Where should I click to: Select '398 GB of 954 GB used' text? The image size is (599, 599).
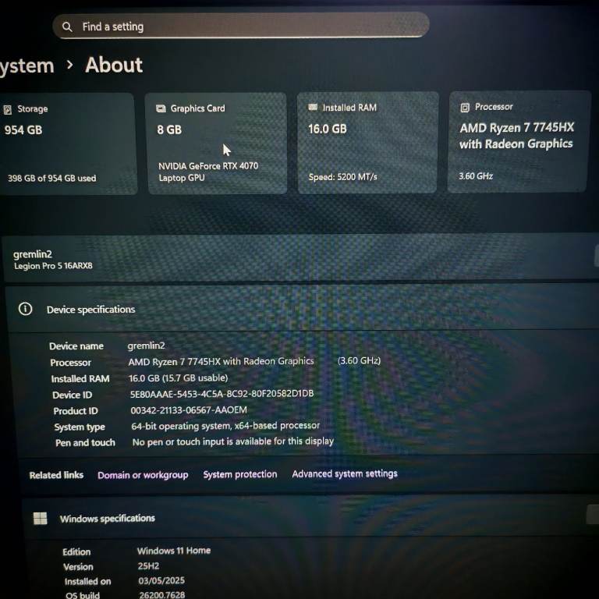[x=52, y=178]
